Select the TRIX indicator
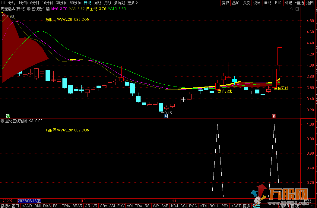The width and height of the screenshot is (317, 208). tap(66, 206)
